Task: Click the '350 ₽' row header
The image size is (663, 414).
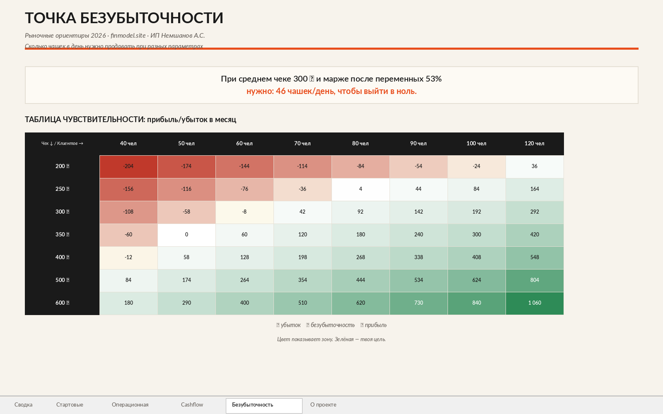Action: (62, 235)
